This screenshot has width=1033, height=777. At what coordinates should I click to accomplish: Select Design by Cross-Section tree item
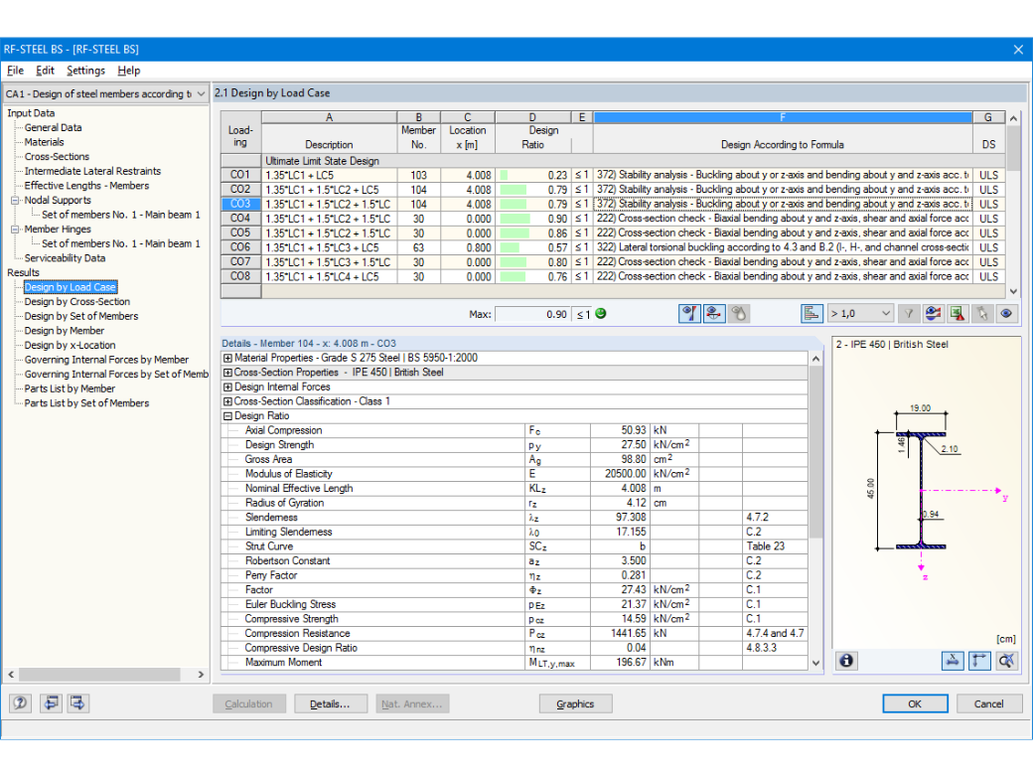click(x=77, y=302)
